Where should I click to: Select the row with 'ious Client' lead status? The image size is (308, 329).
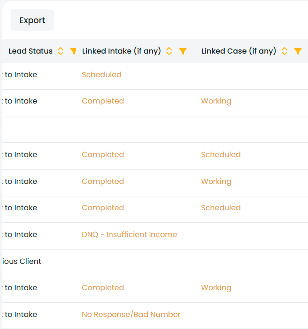click(x=22, y=262)
